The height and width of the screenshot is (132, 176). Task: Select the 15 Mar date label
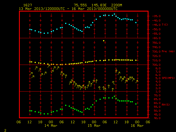pyautogui.click(x=94, y=126)
